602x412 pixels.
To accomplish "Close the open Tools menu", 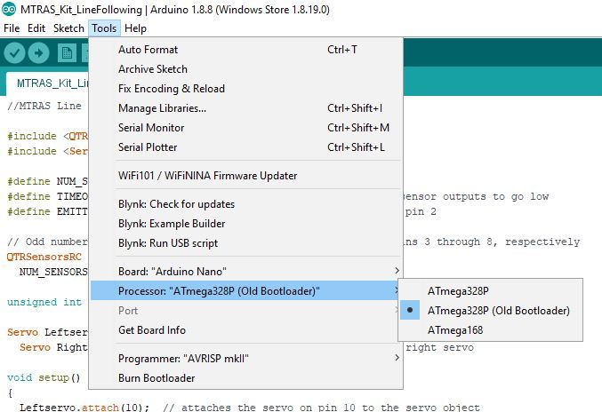I will [x=104, y=28].
